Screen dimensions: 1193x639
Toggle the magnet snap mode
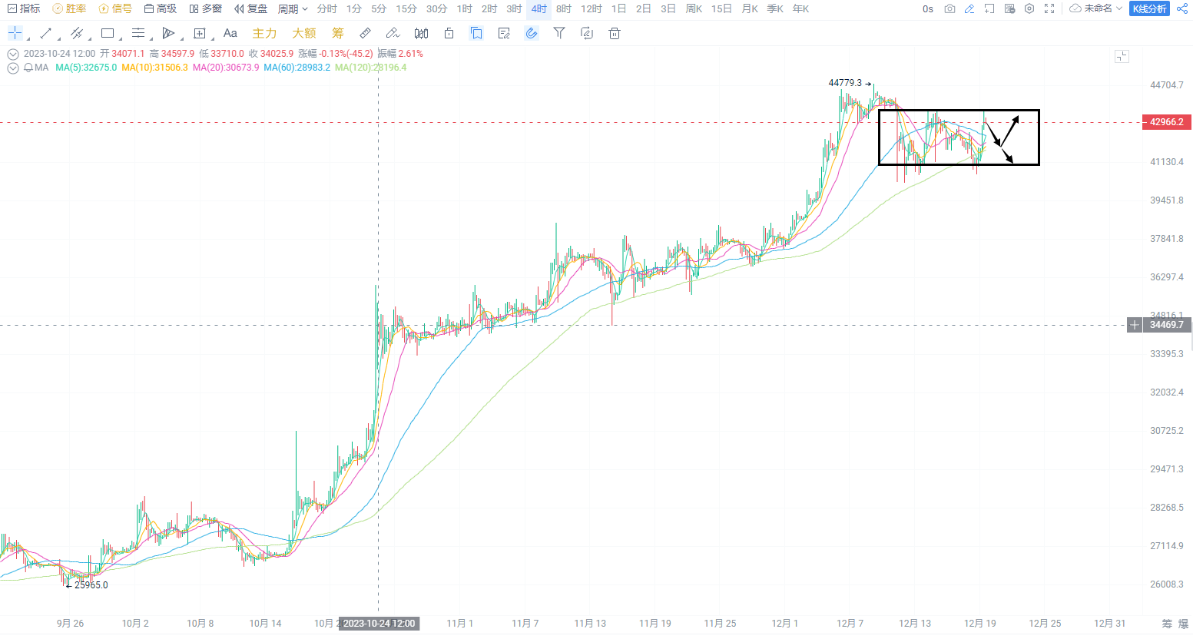(x=532, y=33)
